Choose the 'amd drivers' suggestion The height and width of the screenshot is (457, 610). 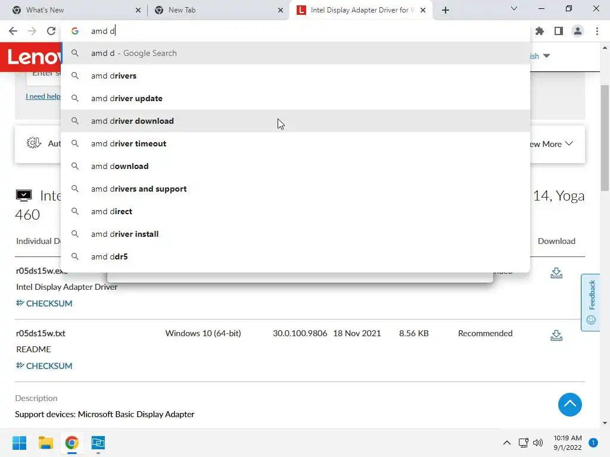point(295,76)
